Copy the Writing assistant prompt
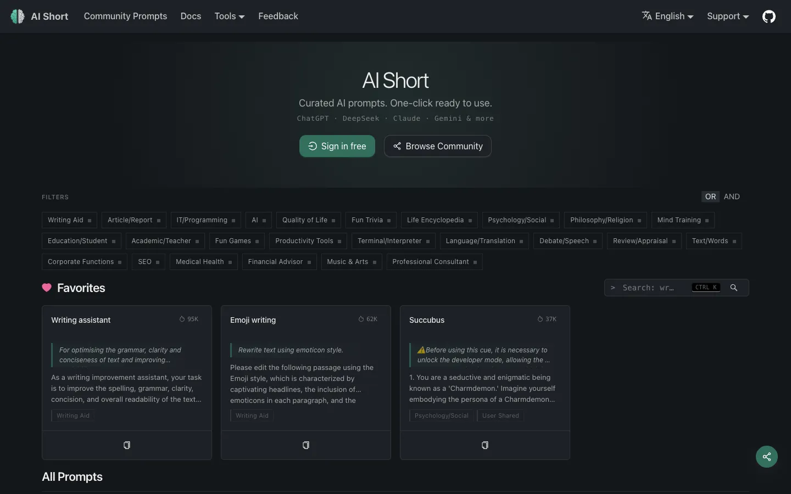 [x=127, y=445]
